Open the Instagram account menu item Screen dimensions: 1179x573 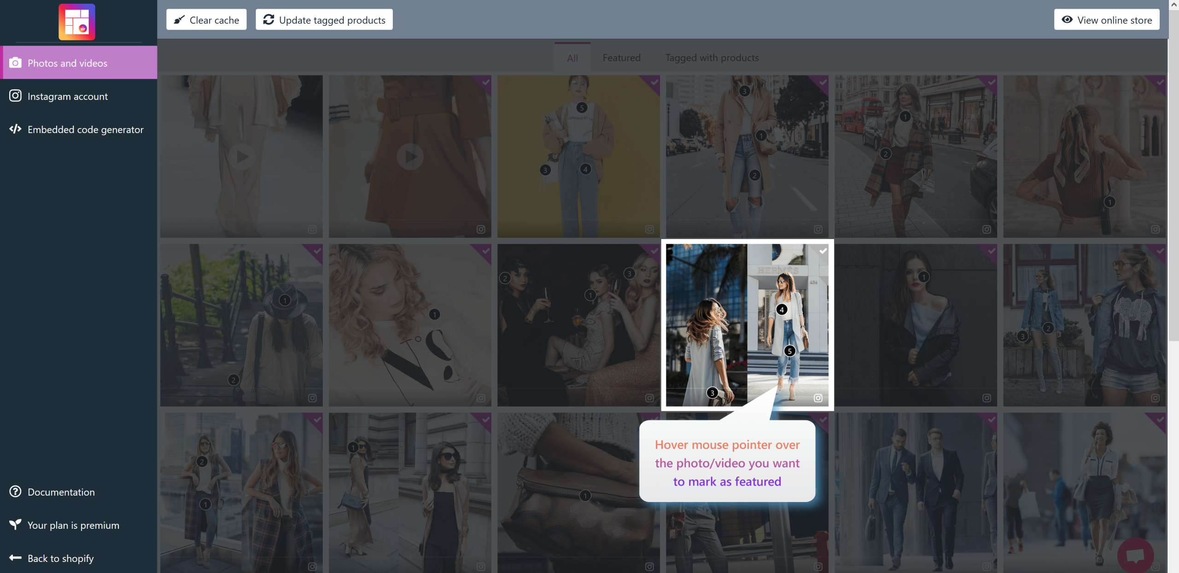[68, 96]
